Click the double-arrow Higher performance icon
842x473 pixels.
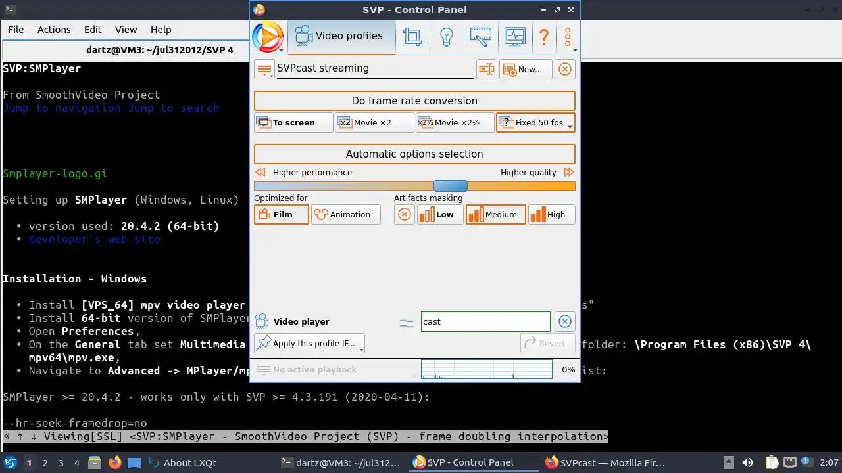coord(260,172)
